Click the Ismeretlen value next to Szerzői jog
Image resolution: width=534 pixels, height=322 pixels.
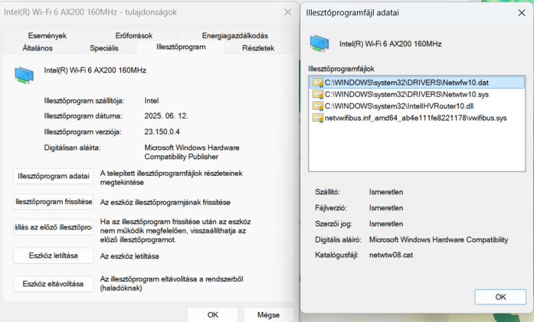(x=386, y=224)
